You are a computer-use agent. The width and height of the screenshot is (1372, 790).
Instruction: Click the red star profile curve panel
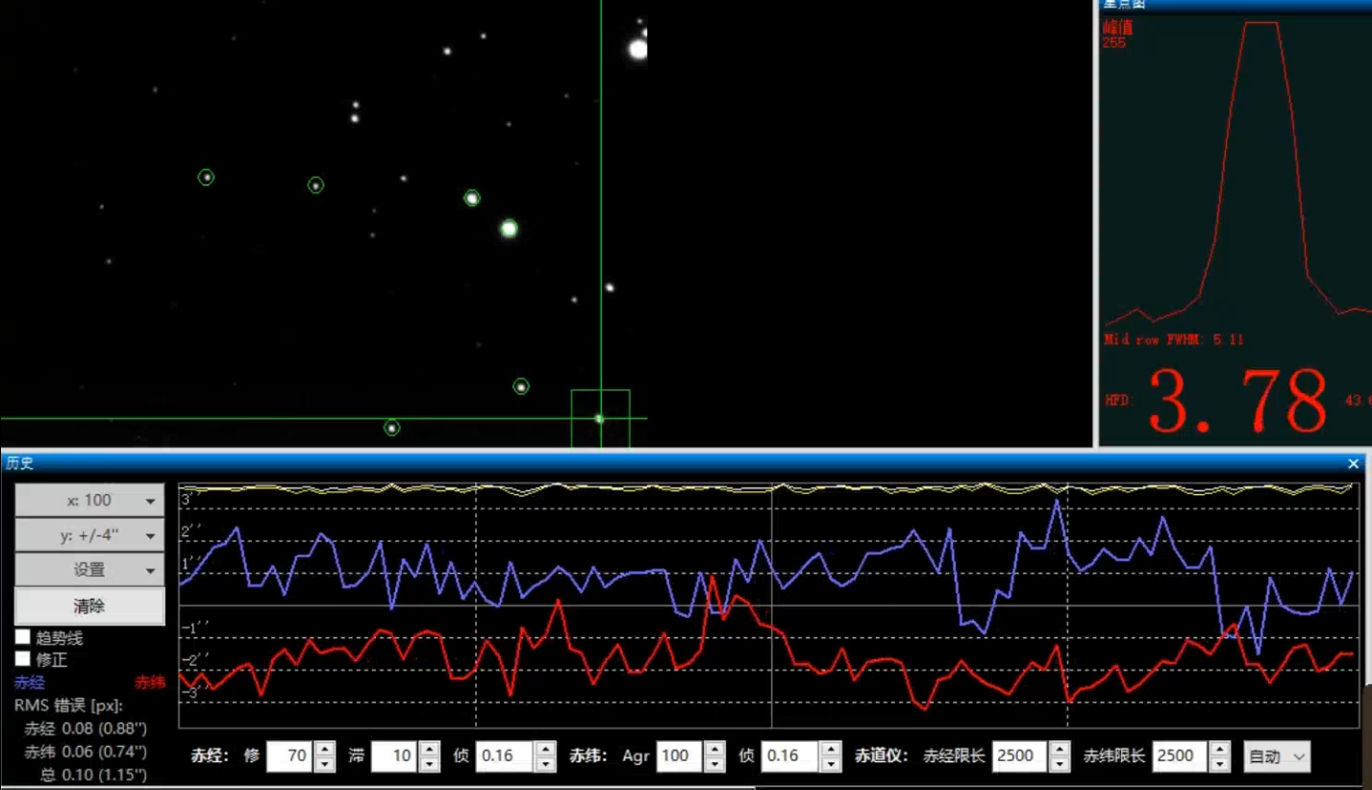tap(1235, 173)
